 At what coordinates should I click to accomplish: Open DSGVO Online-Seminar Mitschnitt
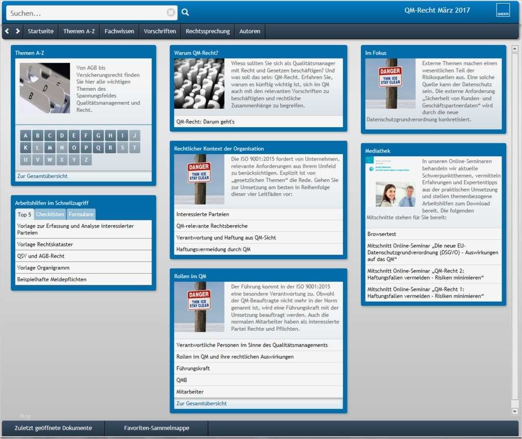433,252
